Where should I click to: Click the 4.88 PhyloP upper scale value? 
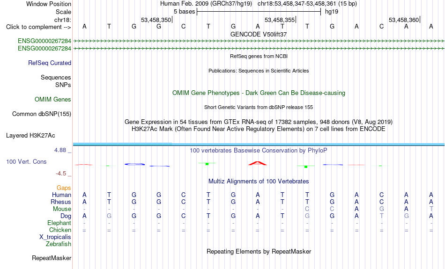click(x=60, y=150)
